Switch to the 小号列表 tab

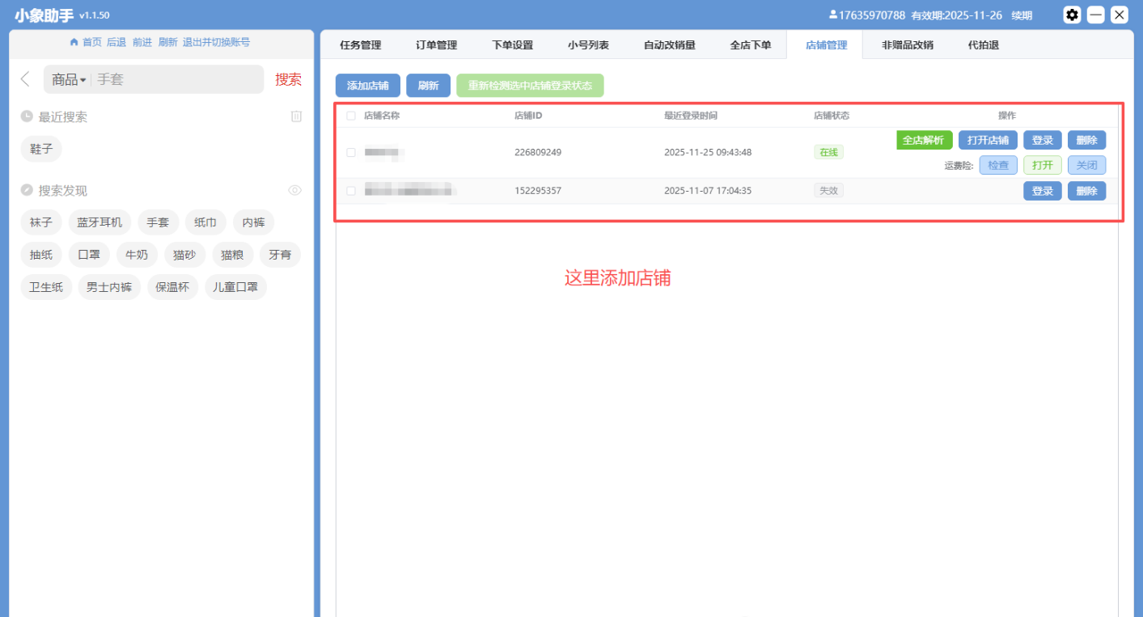(588, 45)
